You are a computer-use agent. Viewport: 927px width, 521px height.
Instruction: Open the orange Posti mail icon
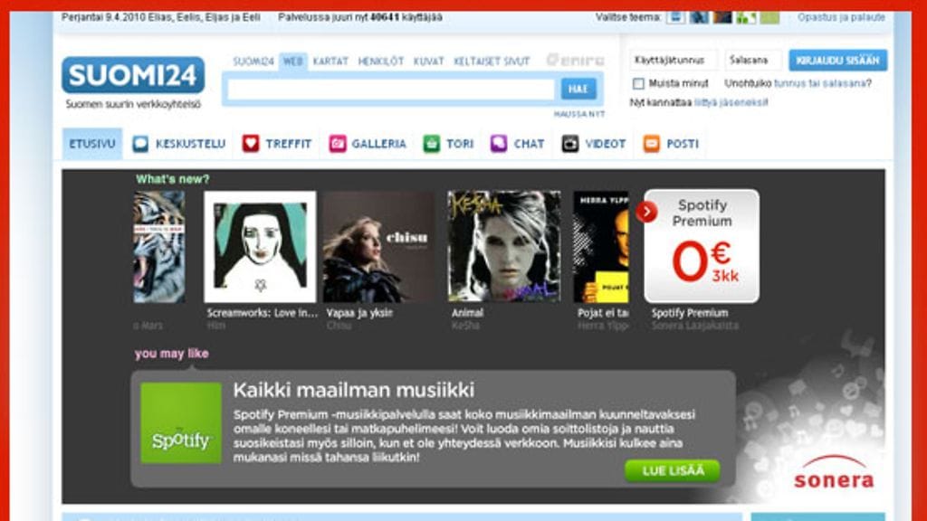point(652,144)
